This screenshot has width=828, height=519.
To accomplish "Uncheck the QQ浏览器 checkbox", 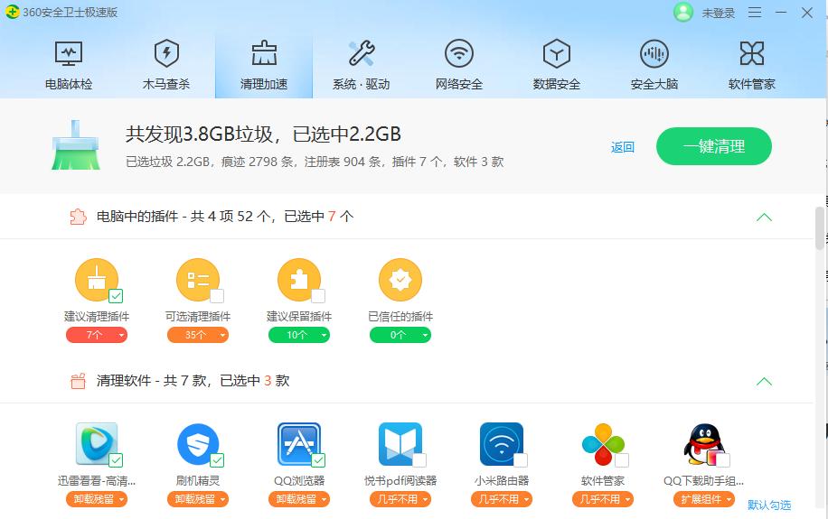I will tap(318, 460).
